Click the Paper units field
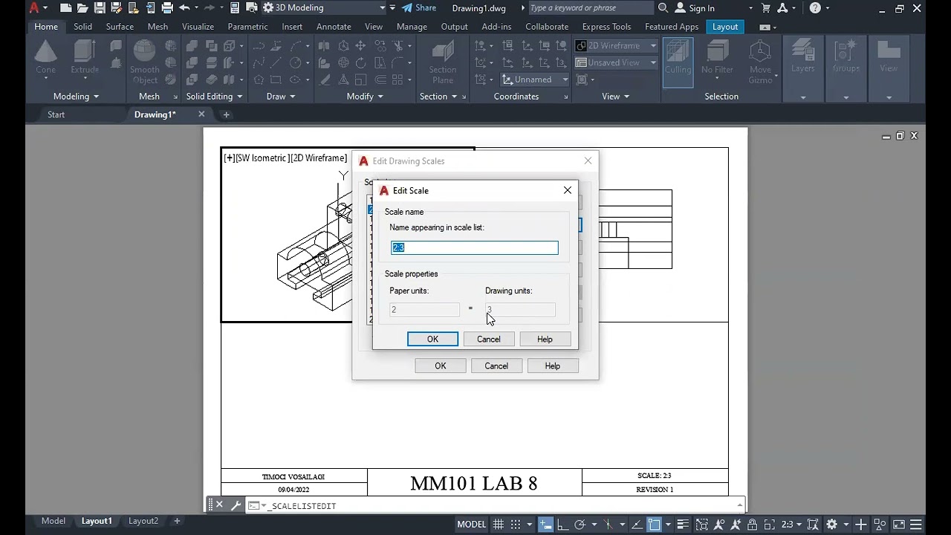The width and height of the screenshot is (951, 535). 425,309
